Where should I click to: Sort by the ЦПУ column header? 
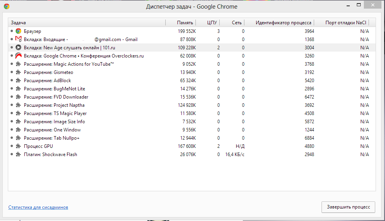pyautogui.click(x=208, y=23)
